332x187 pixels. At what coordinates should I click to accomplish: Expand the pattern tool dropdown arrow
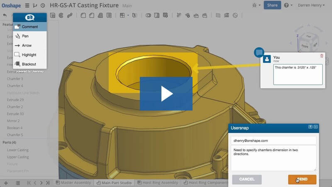[x=128, y=15]
